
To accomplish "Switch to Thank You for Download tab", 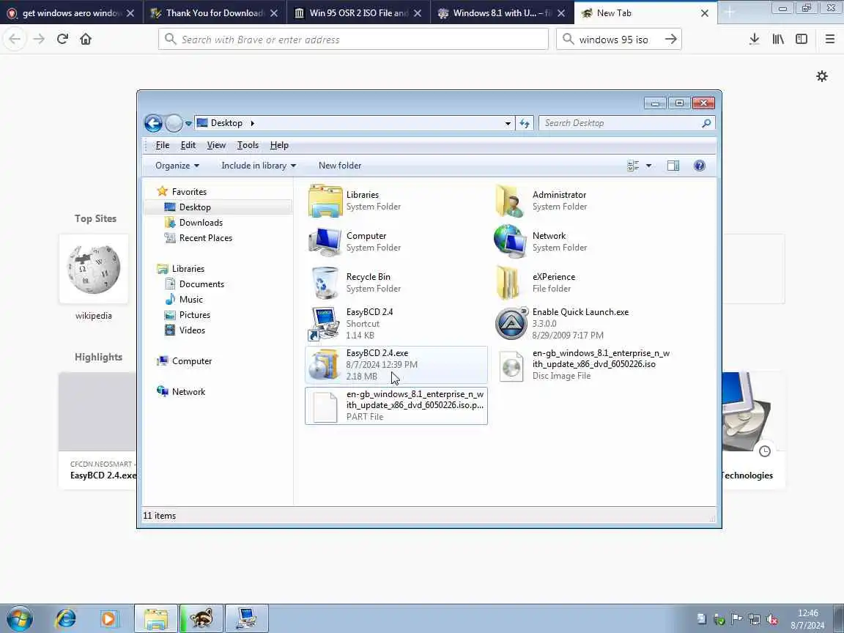I will point(215,13).
